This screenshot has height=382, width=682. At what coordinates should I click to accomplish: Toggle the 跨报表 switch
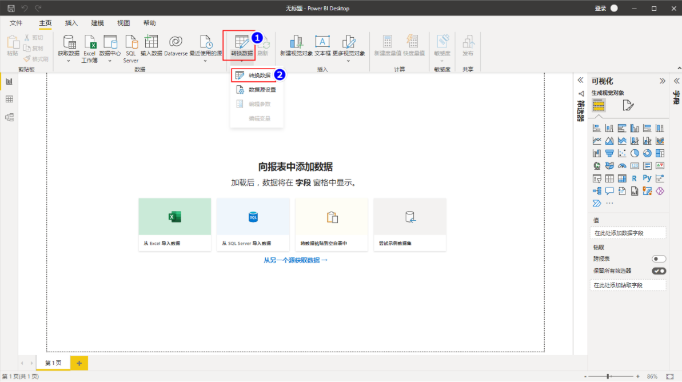pos(659,259)
